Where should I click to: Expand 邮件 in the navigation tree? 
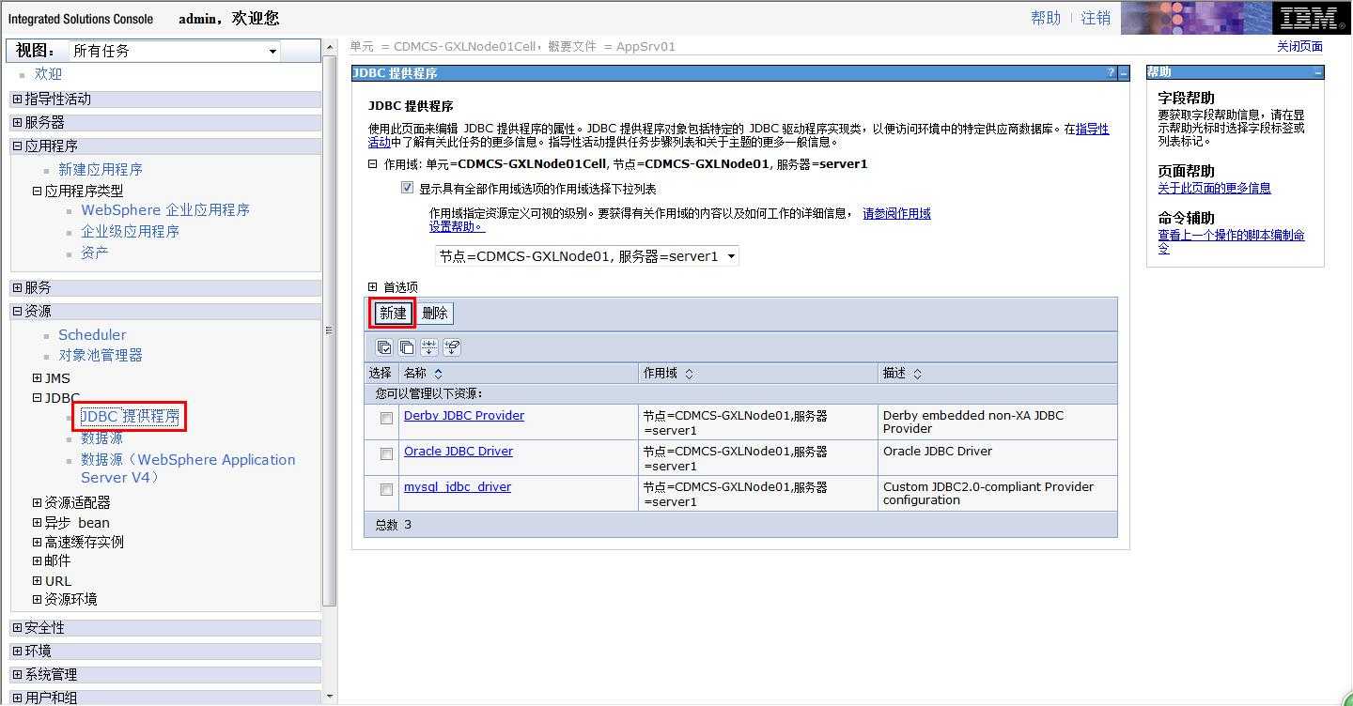[x=38, y=560]
